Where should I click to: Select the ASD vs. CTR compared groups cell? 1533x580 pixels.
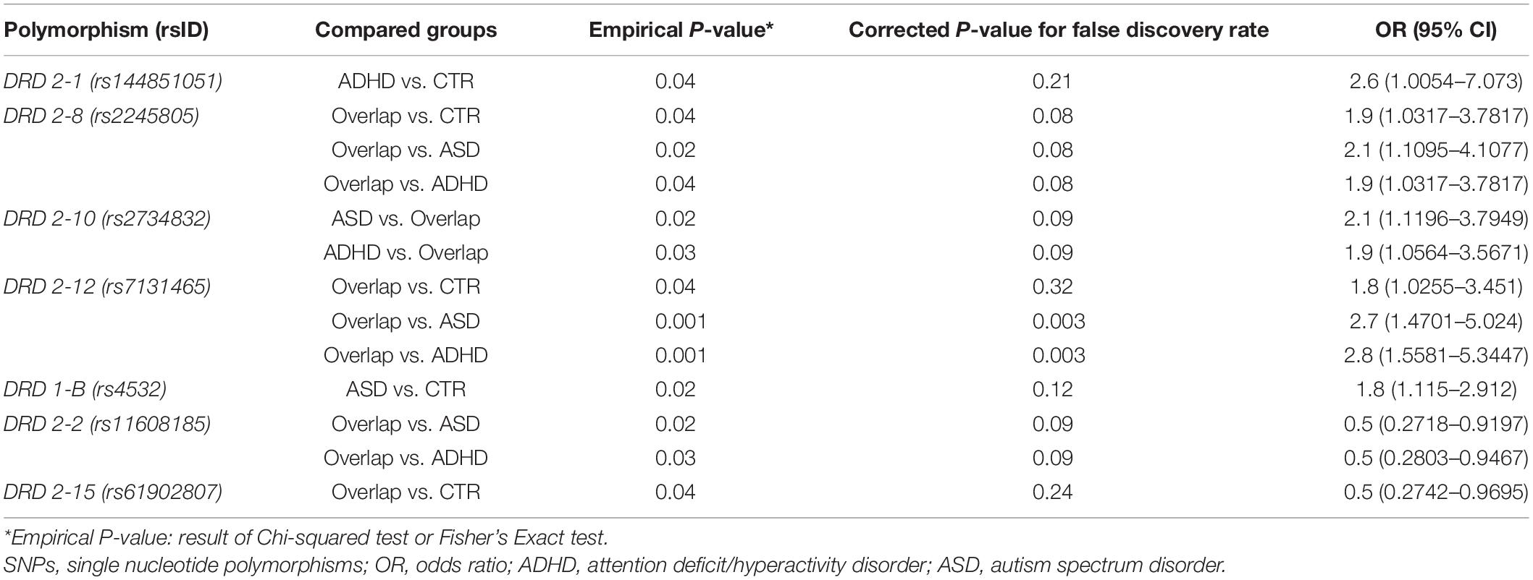[x=406, y=389]
